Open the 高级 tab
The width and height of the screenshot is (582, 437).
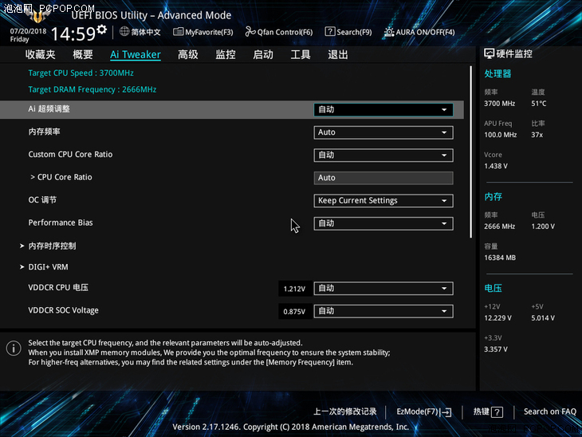pyautogui.click(x=188, y=54)
